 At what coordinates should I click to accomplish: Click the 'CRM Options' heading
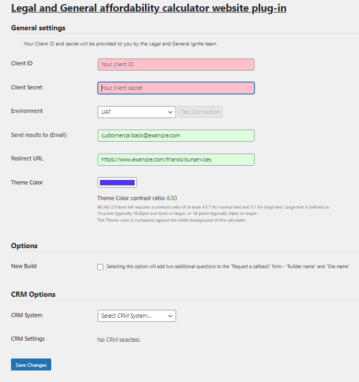pyautogui.click(x=33, y=294)
